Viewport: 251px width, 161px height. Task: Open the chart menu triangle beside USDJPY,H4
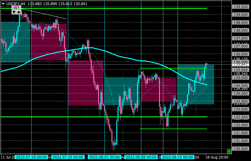coord(3,4)
